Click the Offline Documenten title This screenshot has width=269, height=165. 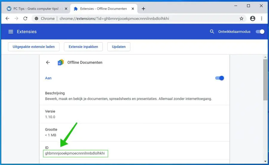click(x=85, y=62)
